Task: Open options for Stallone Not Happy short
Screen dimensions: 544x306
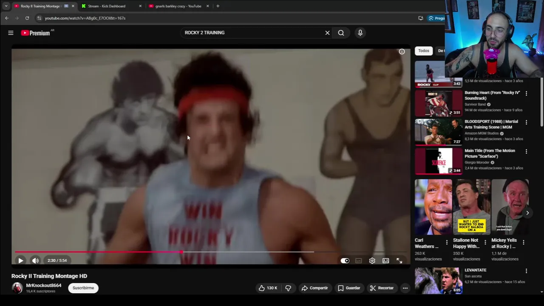Action: 485,242
